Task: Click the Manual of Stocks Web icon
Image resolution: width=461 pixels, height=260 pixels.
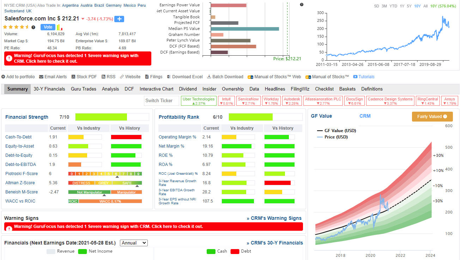Action: coord(250,77)
